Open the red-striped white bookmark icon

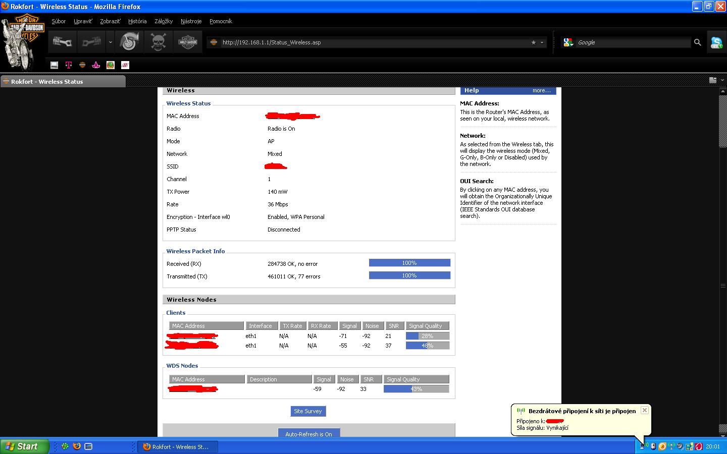click(125, 65)
